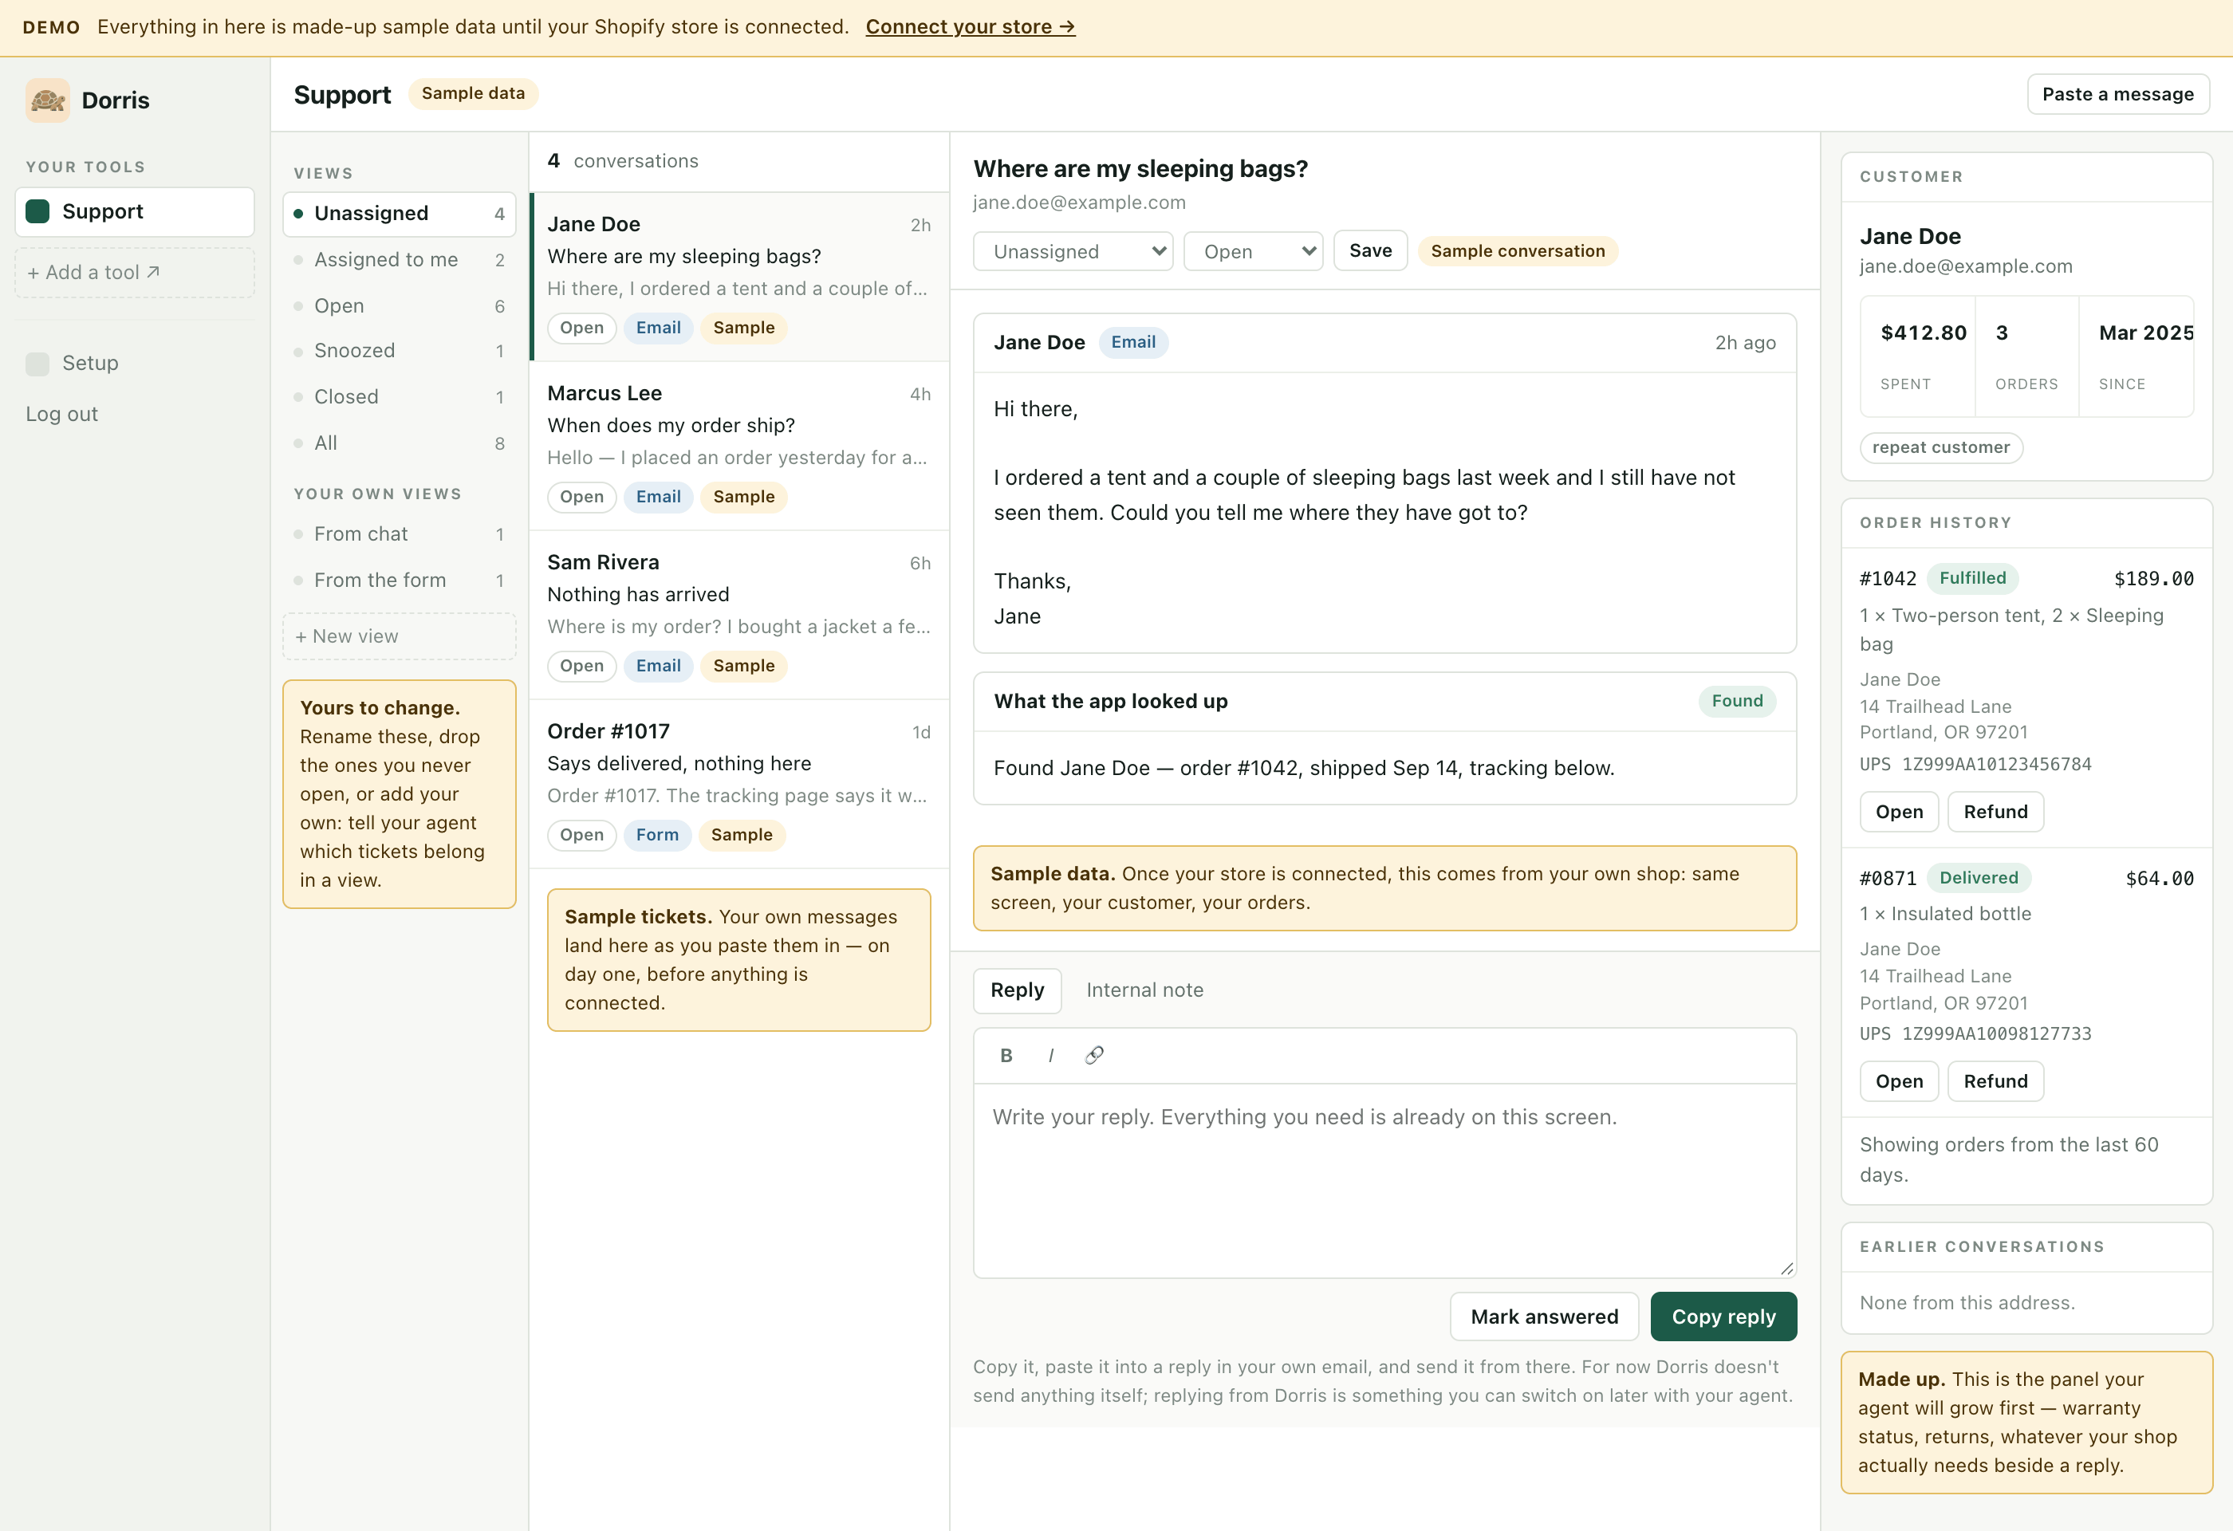Click the green Support tool icon
The width and height of the screenshot is (2233, 1531).
37,211
